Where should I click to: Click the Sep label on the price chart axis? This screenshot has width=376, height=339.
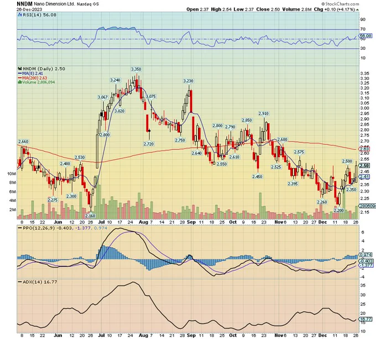[x=191, y=222]
